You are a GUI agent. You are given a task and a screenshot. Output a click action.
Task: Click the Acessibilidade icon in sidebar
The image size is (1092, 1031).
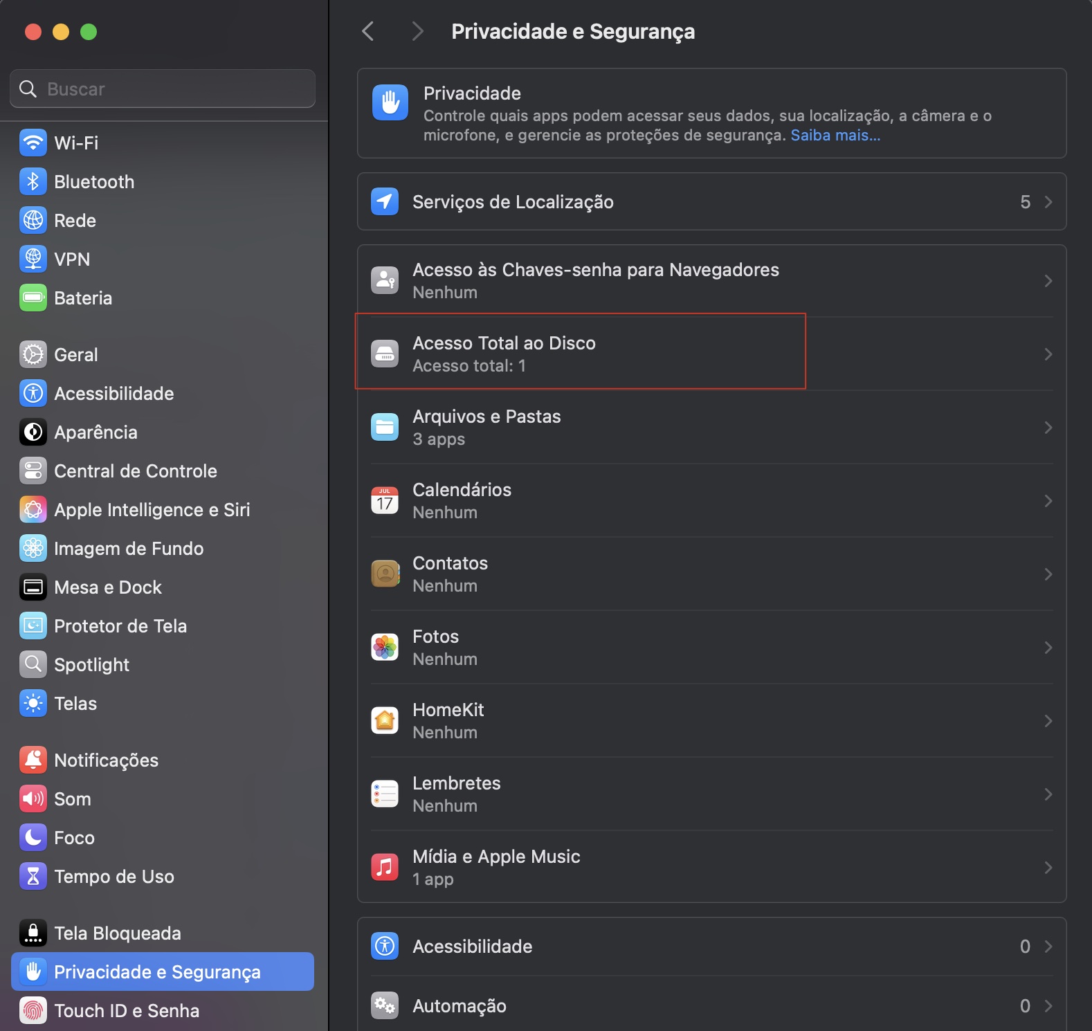(33, 394)
